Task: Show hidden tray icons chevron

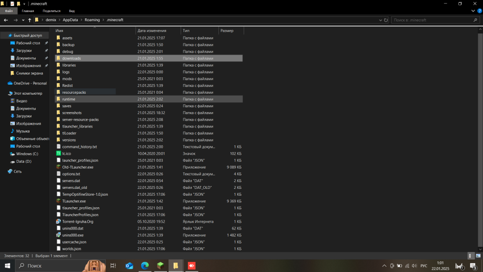Action: 384,266
